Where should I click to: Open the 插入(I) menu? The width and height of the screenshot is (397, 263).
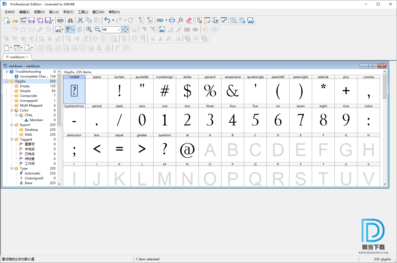tap(54, 12)
